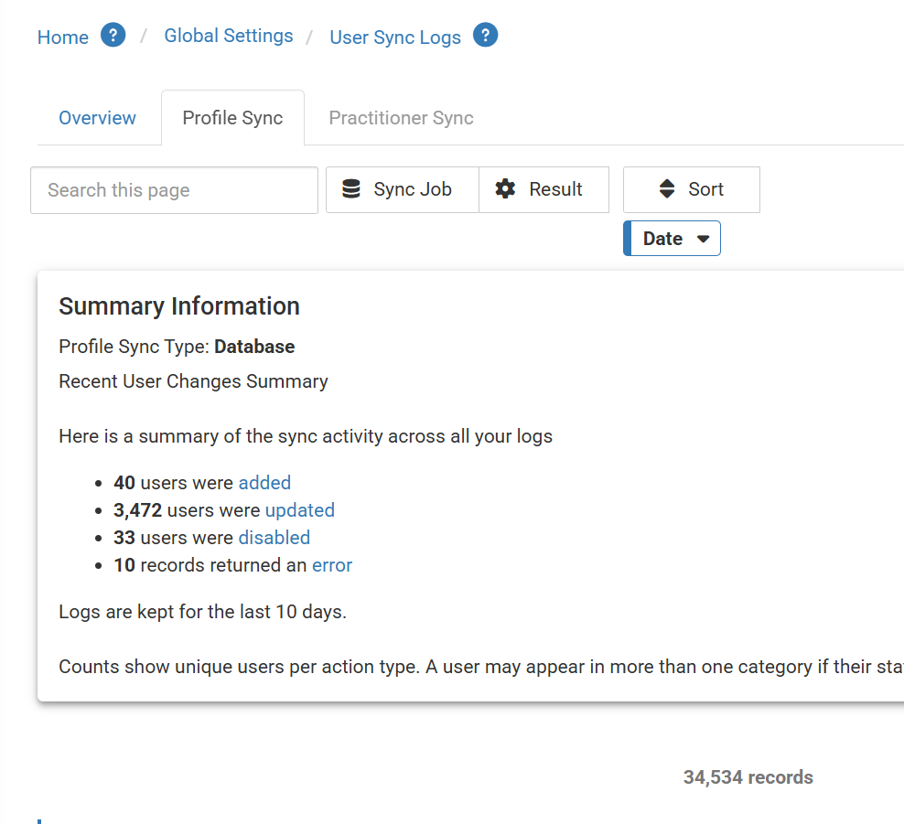Screen dimensions: 904x824
Task: Go to Home breadcrumb link
Action: coord(63,37)
